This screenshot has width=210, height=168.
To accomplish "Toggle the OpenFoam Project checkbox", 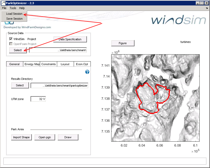I will tap(11, 44).
